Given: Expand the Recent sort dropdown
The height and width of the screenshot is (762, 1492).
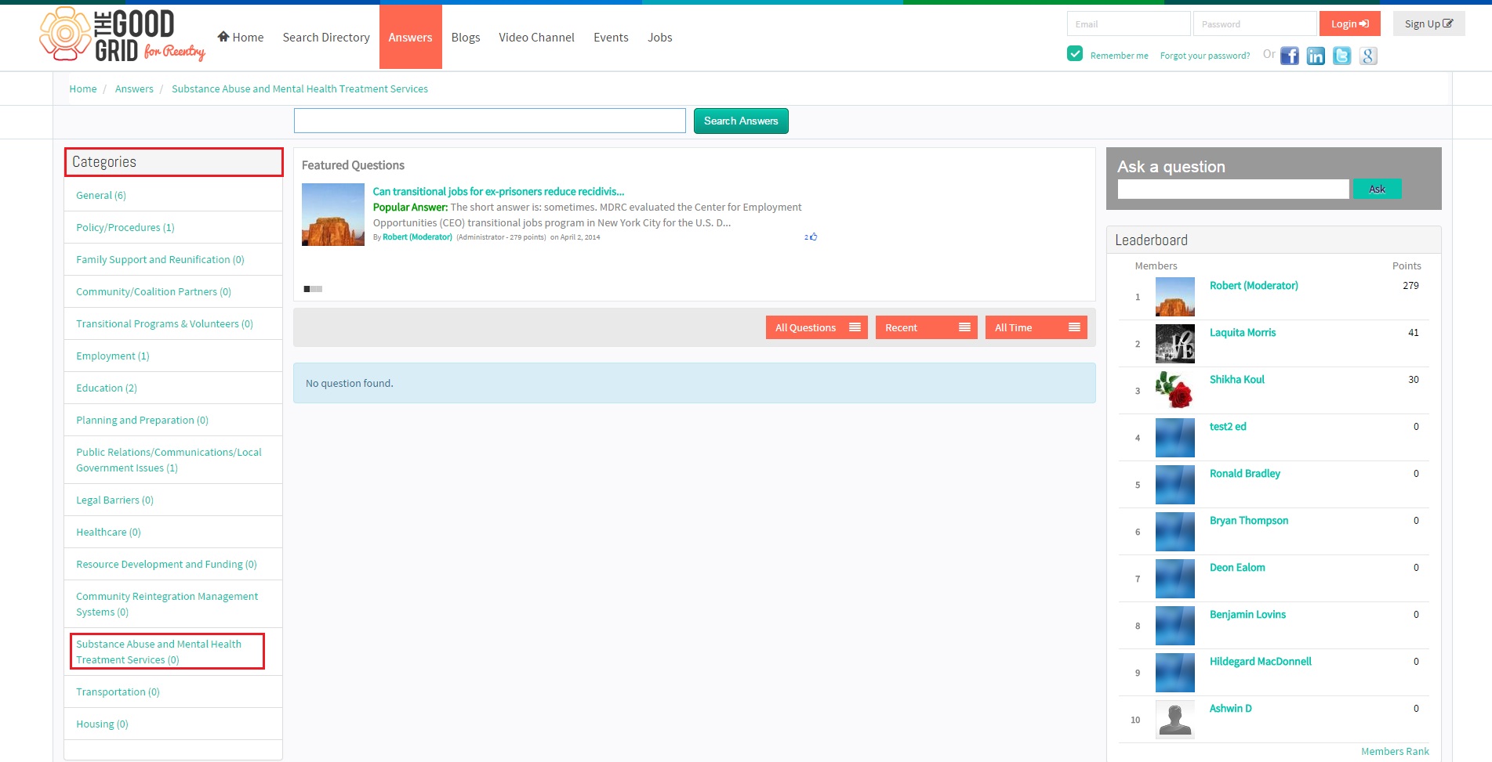Looking at the screenshot, I should [x=926, y=327].
